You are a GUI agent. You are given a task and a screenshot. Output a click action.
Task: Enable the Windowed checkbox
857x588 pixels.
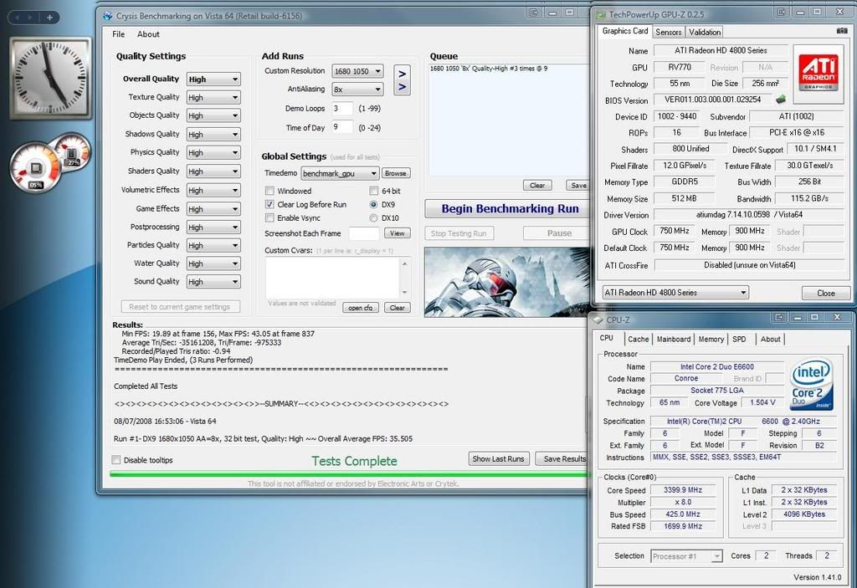[269, 190]
